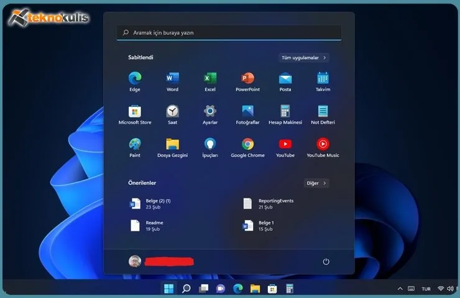Open the İpuçları tips app
The width and height of the screenshot is (460, 298).
pyautogui.click(x=210, y=147)
